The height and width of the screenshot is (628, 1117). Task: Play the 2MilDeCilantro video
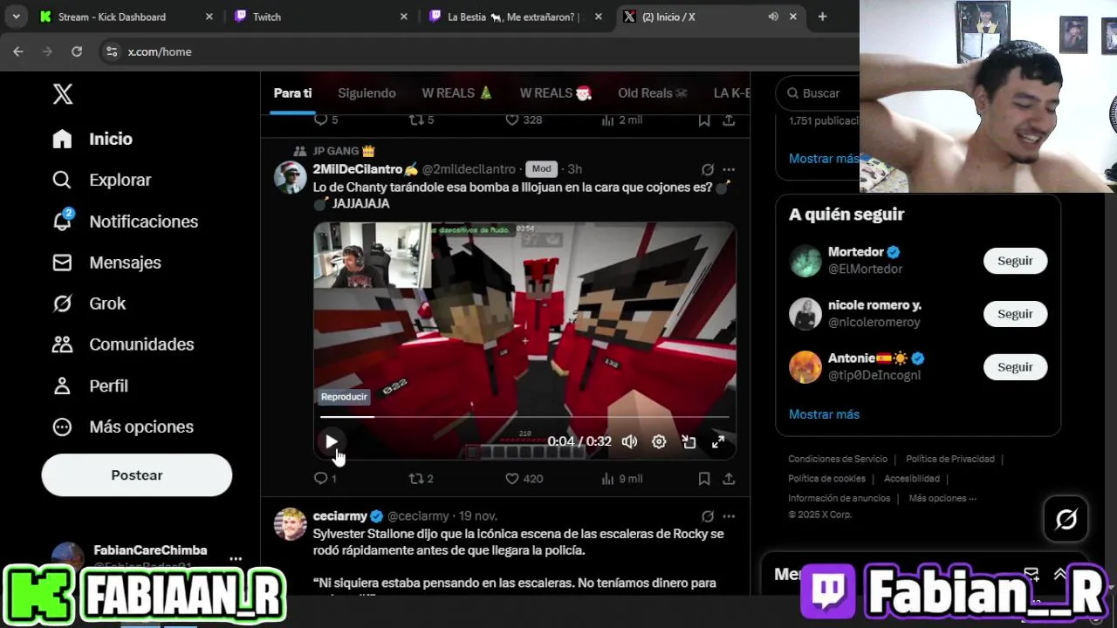tap(331, 441)
